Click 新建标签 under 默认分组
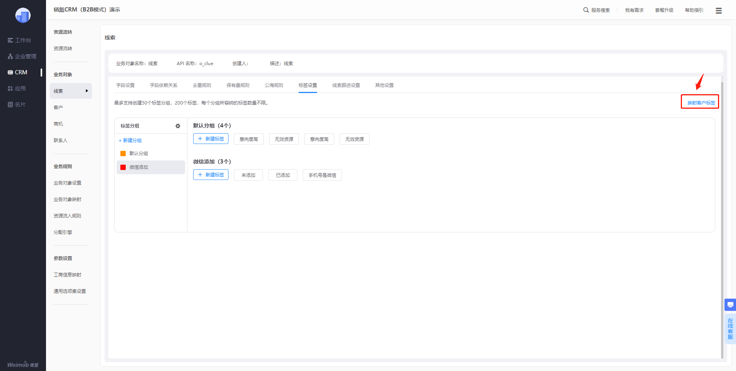The width and height of the screenshot is (736, 371). 211,139
